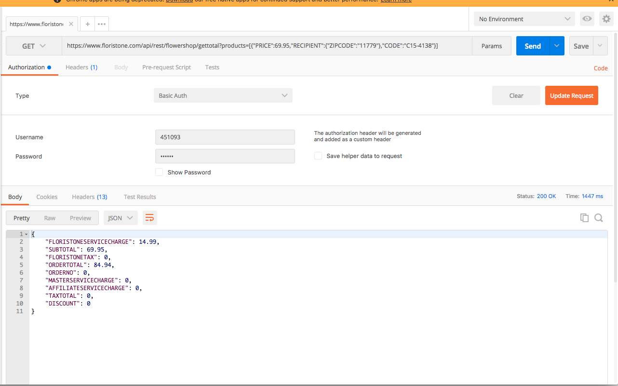This screenshot has height=386, width=618.
Task: Add a new request tab
Action: 87,24
